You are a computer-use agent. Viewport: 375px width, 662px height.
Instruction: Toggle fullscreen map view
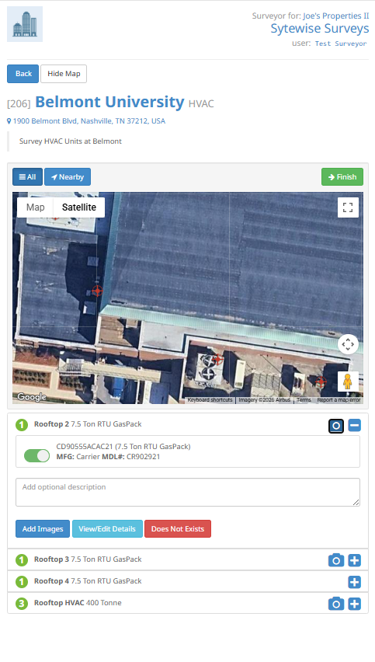pyautogui.click(x=348, y=207)
